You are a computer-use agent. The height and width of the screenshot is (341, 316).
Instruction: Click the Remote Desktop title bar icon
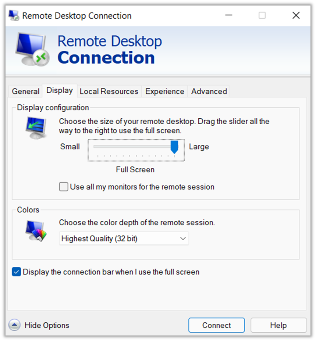(14, 15)
